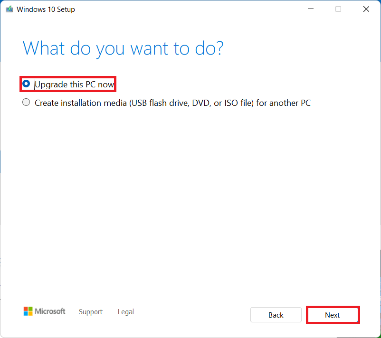Click the blank area between Legal and Back

coord(190,313)
